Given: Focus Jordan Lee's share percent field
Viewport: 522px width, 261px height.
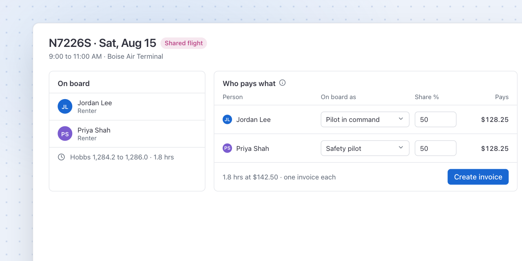Looking at the screenshot, I should point(436,119).
